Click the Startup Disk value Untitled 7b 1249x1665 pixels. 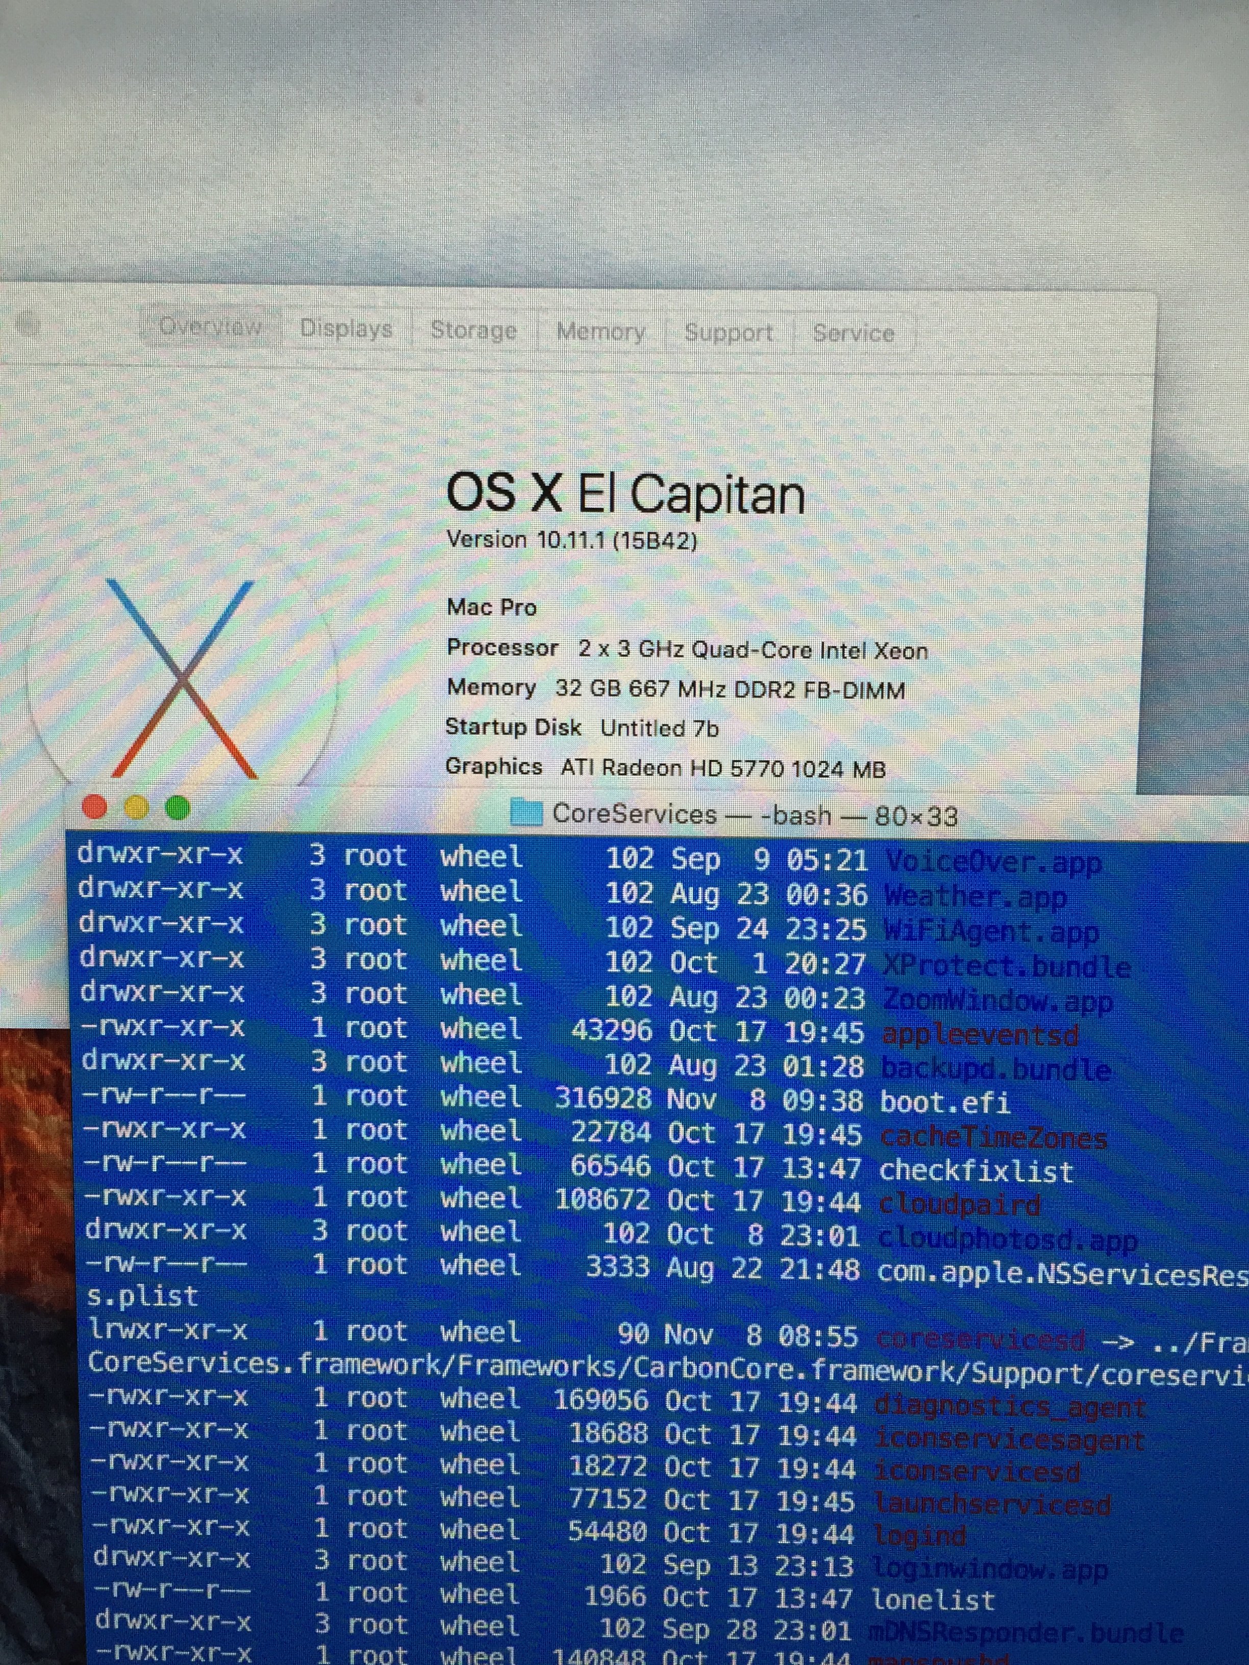pos(659,728)
